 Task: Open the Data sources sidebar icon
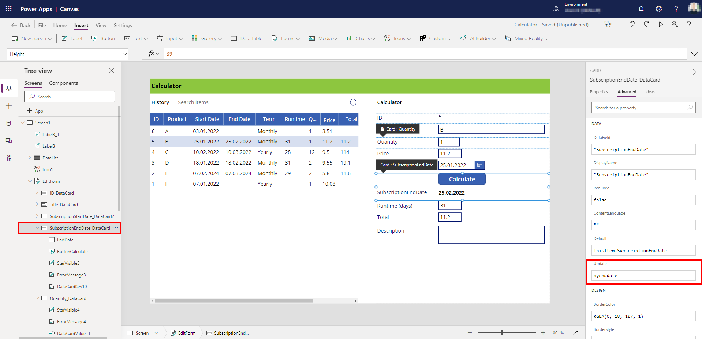pos(9,123)
